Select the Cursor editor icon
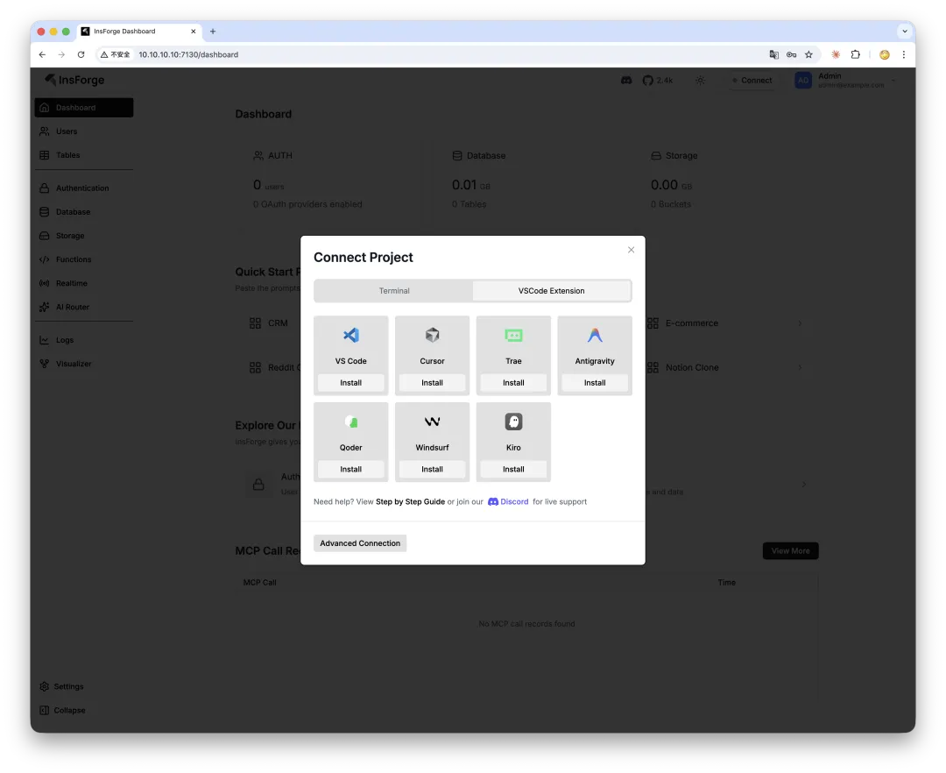This screenshot has width=946, height=773. (x=432, y=335)
